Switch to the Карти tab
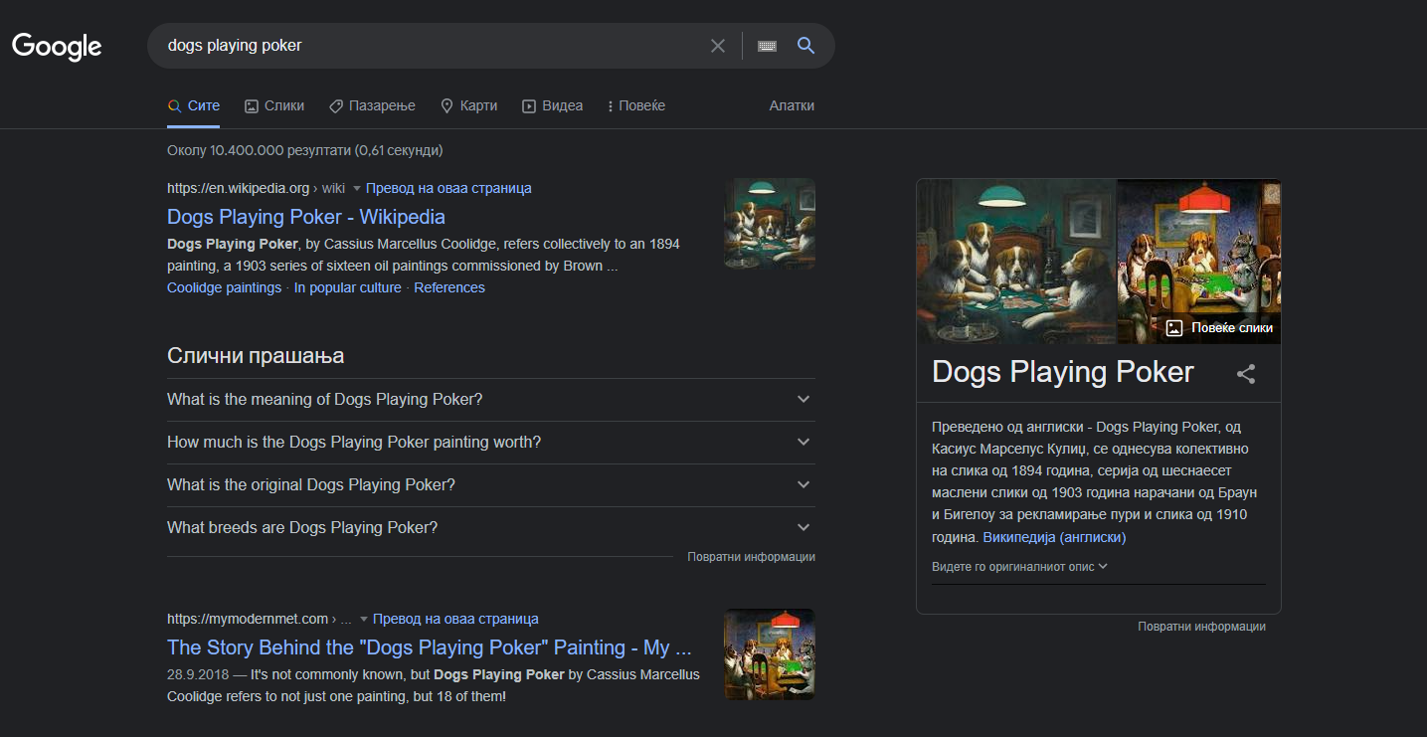The image size is (1427, 737). tap(468, 105)
